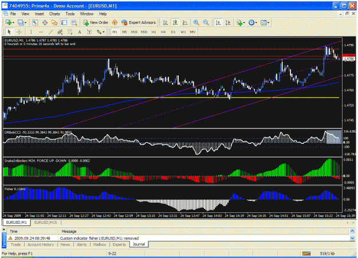Switch to the M5 timeframe

pyautogui.click(x=124, y=32)
